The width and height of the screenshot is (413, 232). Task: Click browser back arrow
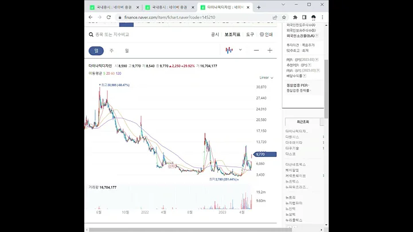[91, 17]
